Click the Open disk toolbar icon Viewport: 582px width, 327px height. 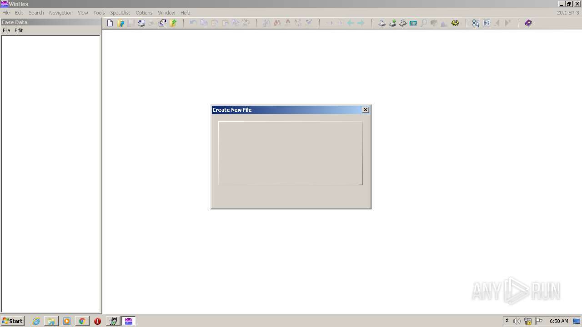click(382, 23)
